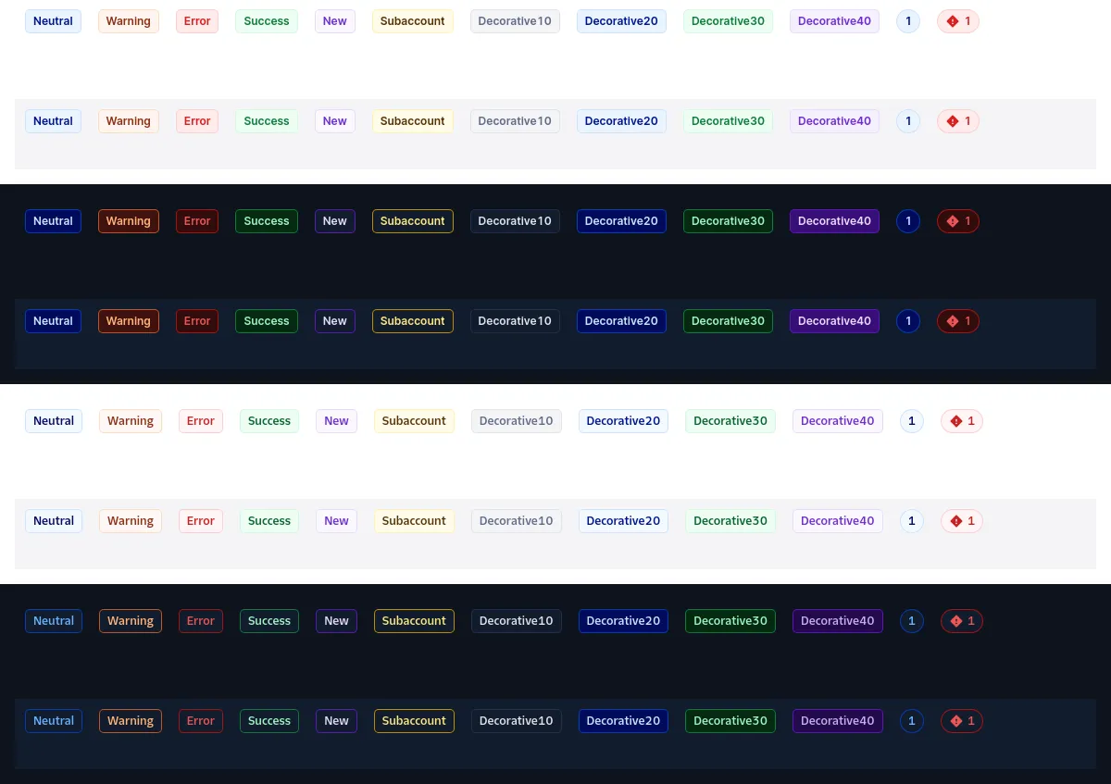Click red error-icon counter badge in fourth row
Image resolution: width=1111 pixels, height=784 pixels.
pyautogui.click(x=958, y=321)
